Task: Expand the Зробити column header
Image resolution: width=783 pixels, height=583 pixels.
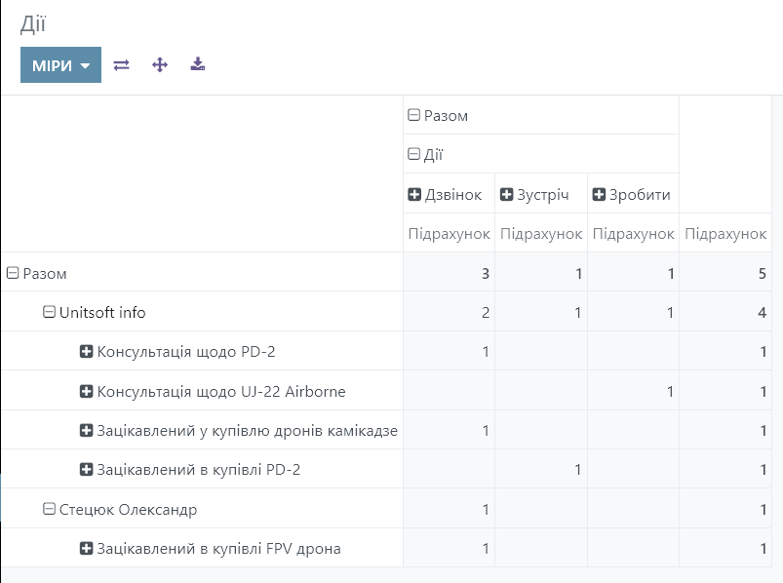Action: (x=631, y=194)
